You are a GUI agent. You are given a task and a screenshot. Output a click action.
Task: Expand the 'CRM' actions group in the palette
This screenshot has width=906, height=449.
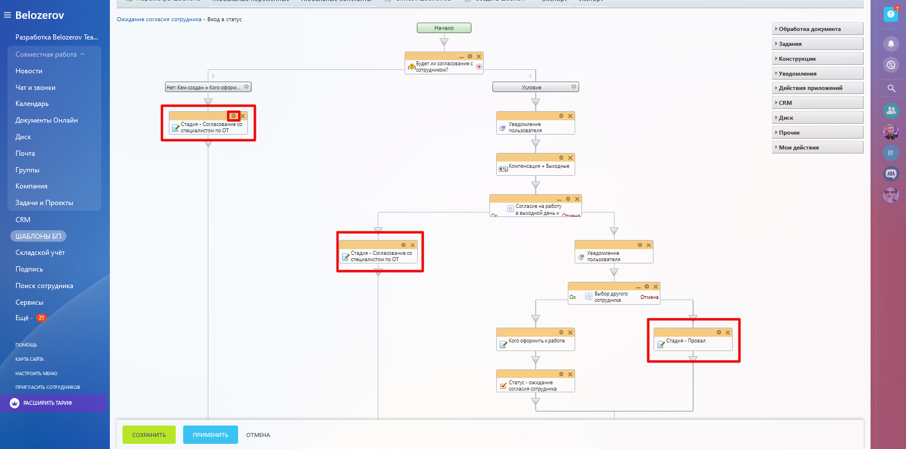coord(817,103)
